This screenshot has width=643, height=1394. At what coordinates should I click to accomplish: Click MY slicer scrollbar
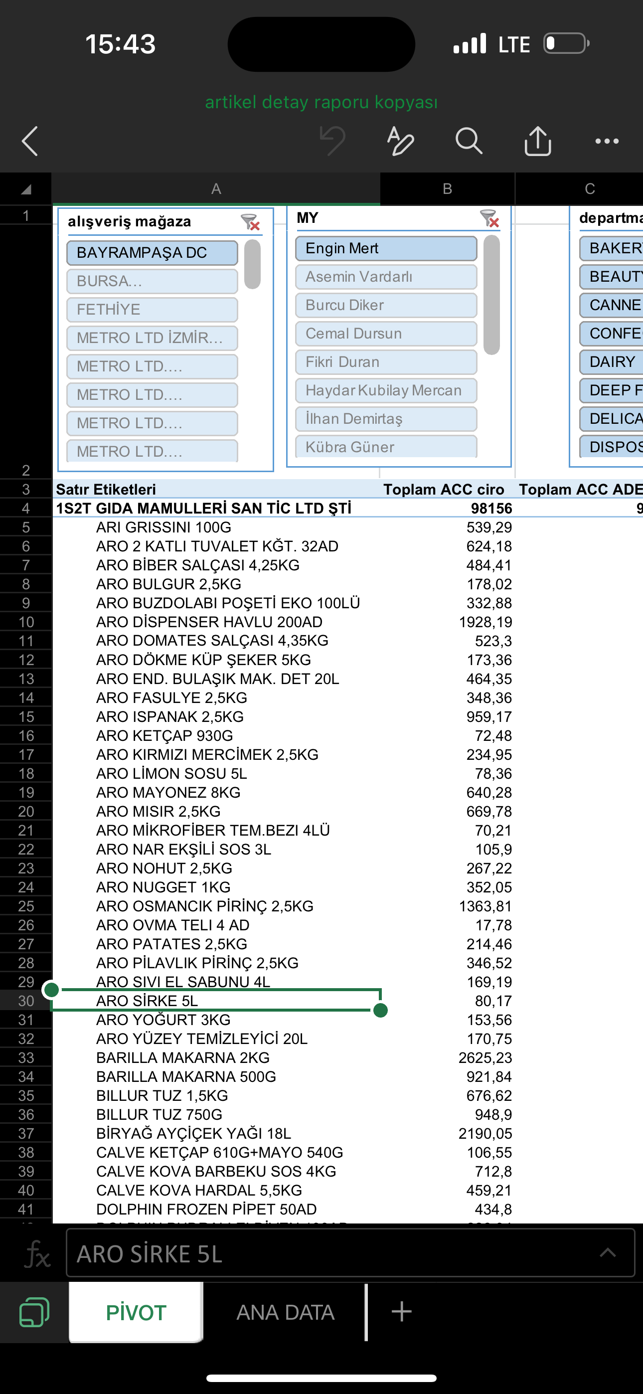pyautogui.click(x=491, y=296)
